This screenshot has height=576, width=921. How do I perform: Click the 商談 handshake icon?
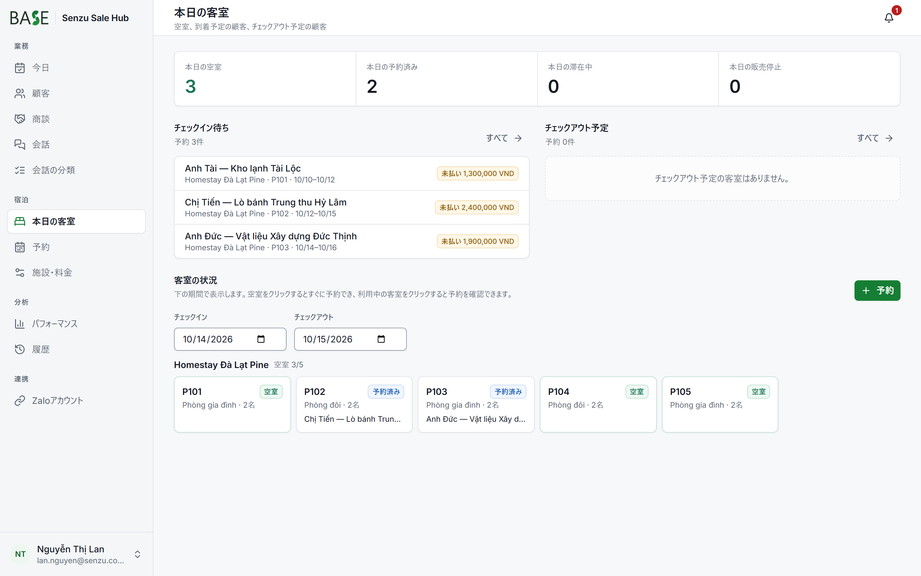(x=20, y=119)
